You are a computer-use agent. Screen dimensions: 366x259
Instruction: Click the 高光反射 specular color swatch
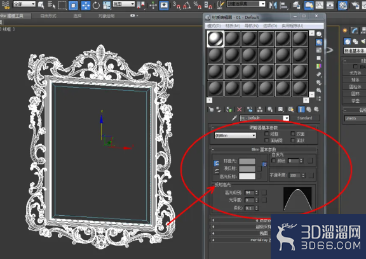pos(247,176)
